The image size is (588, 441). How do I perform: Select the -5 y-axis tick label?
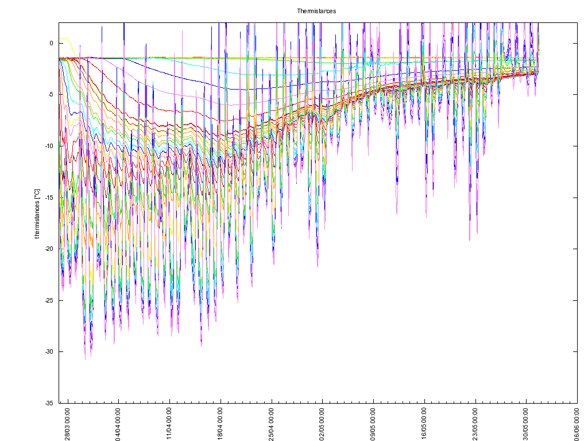click(50, 95)
